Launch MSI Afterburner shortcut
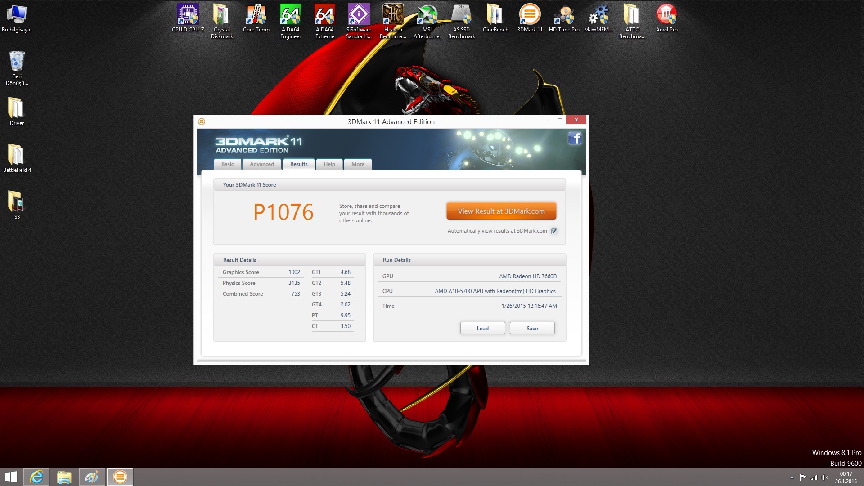 pos(427,21)
